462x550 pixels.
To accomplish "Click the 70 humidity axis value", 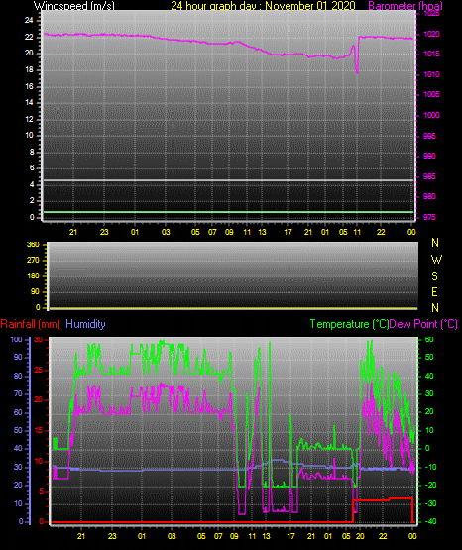I will [x=18, y=393].
